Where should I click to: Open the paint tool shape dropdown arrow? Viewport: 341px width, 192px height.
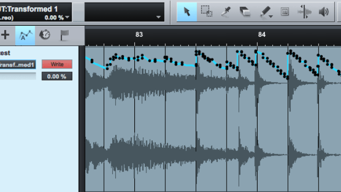(x=271, y=17)
